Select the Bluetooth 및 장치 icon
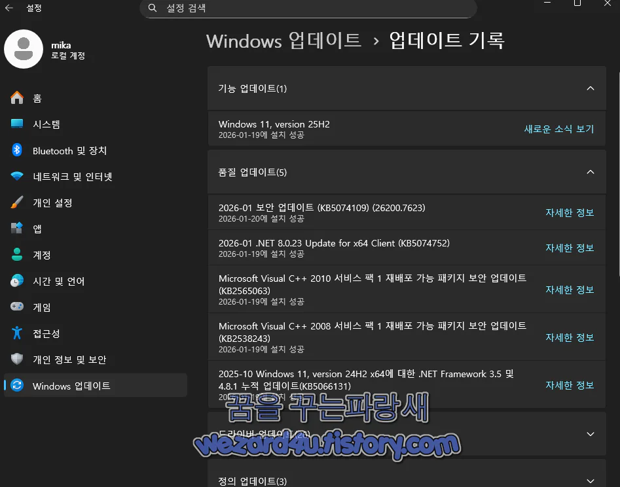This screenshot has height=487, width=620. point(17,150)
